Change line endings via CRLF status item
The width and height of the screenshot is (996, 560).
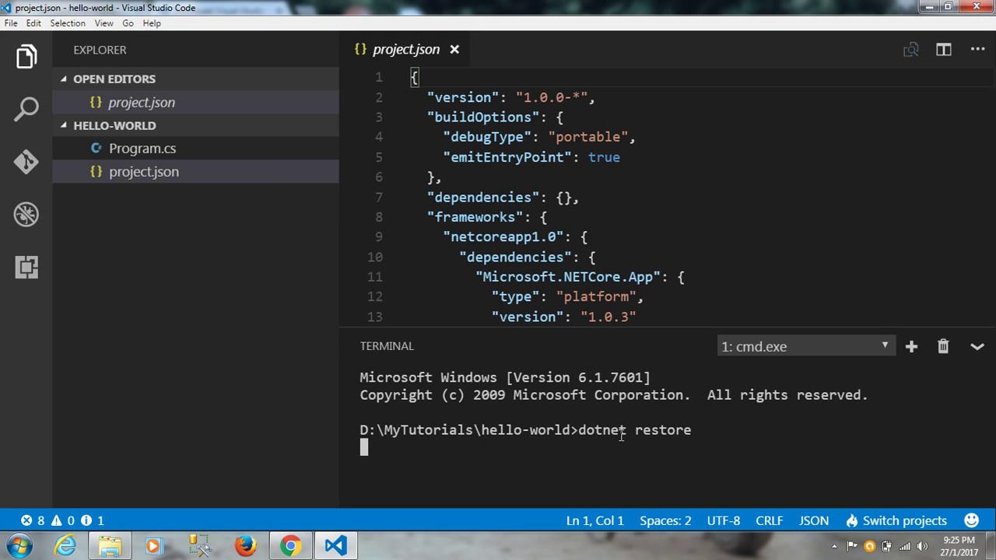(x=770, y=520)
